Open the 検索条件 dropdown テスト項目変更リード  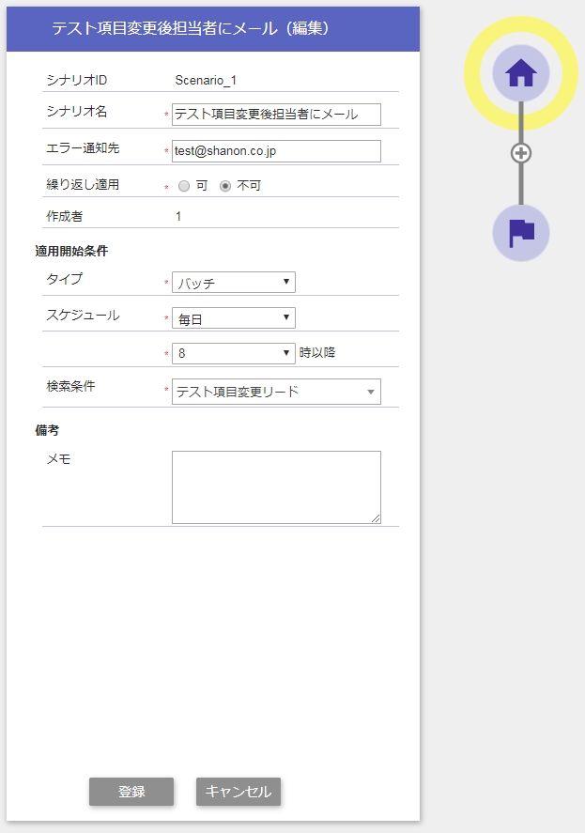click(x=276, y=392)
